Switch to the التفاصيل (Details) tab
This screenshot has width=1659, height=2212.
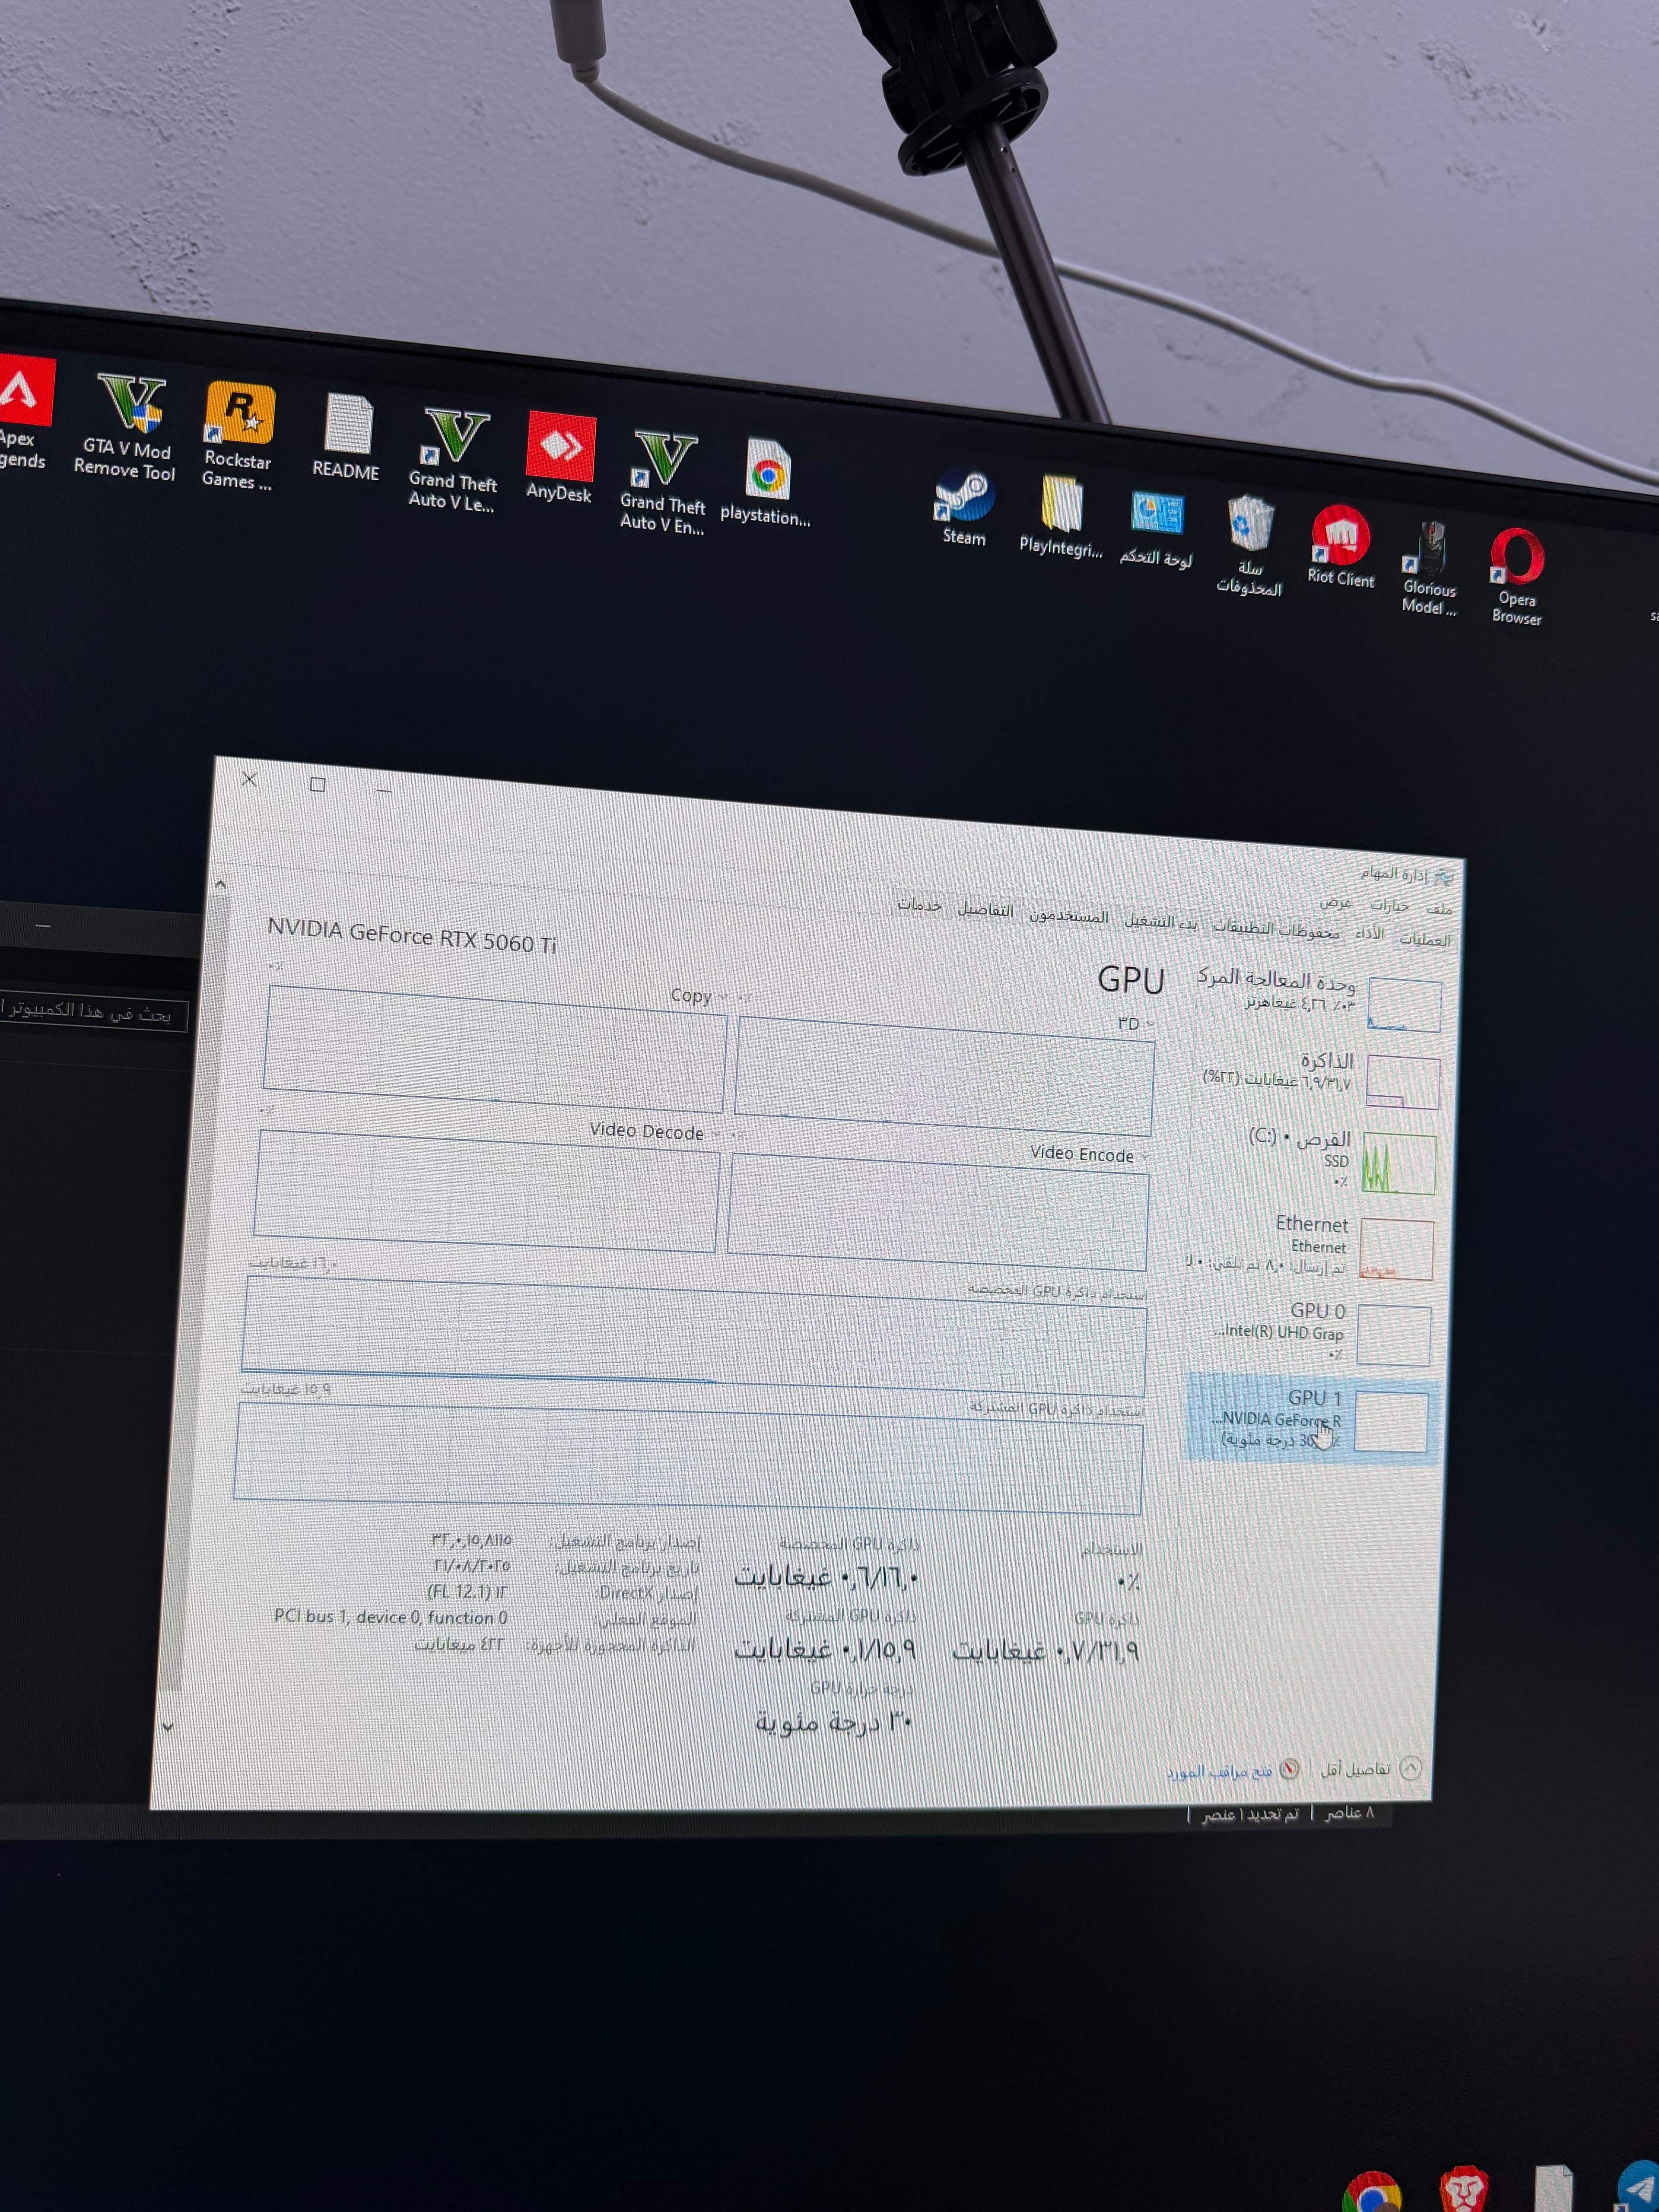pos(985,909)
